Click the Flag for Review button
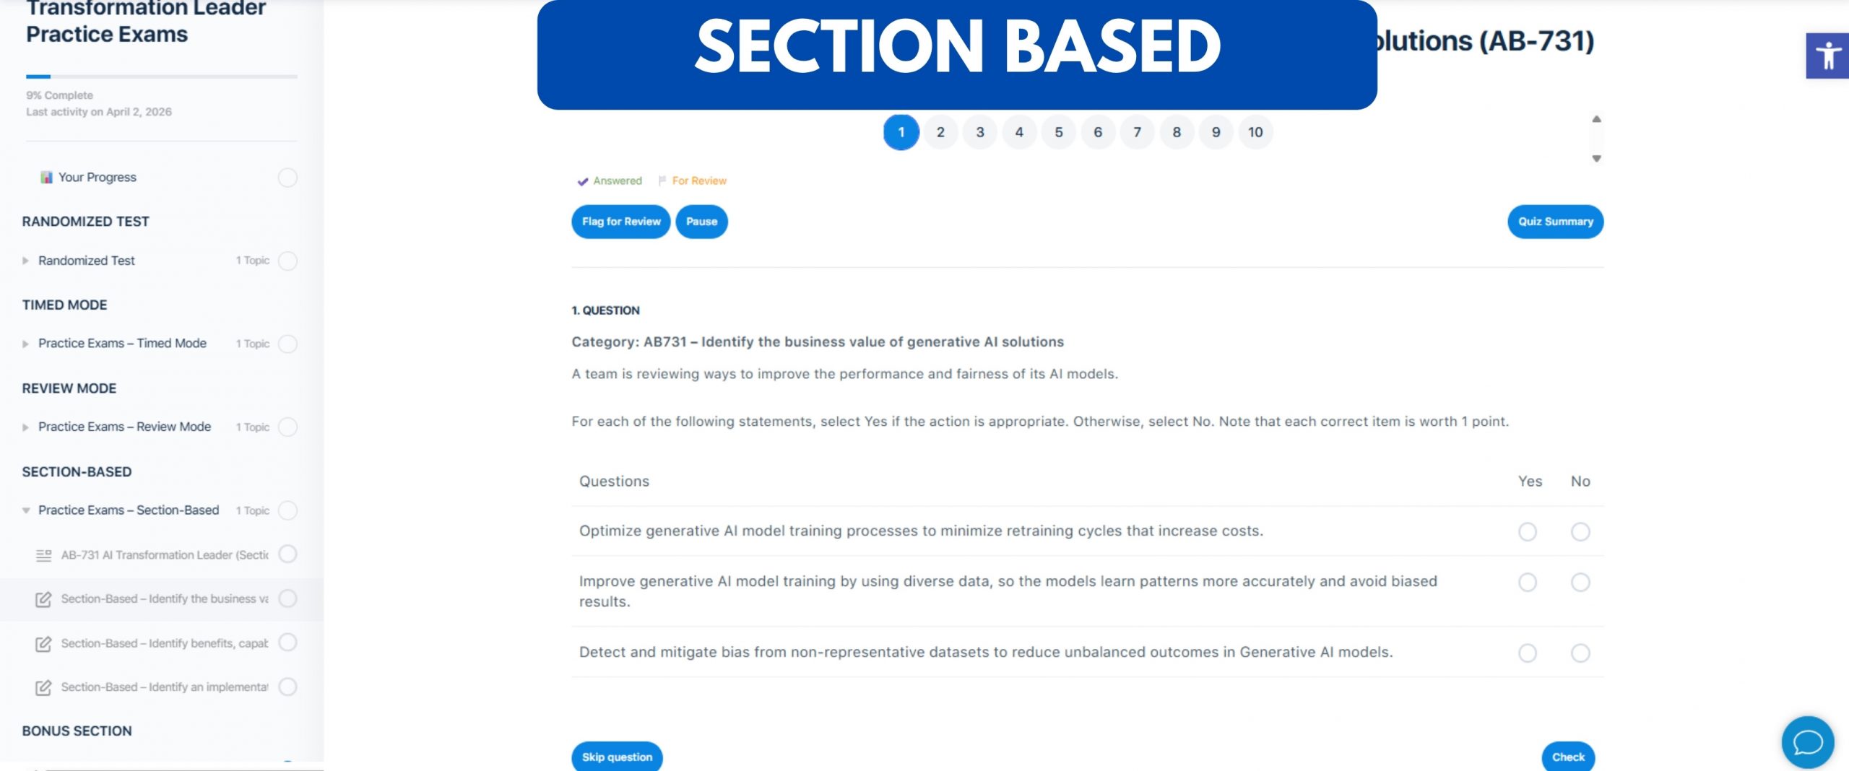The width and height of the screenshot is (1849, 771). pos(621,222)
